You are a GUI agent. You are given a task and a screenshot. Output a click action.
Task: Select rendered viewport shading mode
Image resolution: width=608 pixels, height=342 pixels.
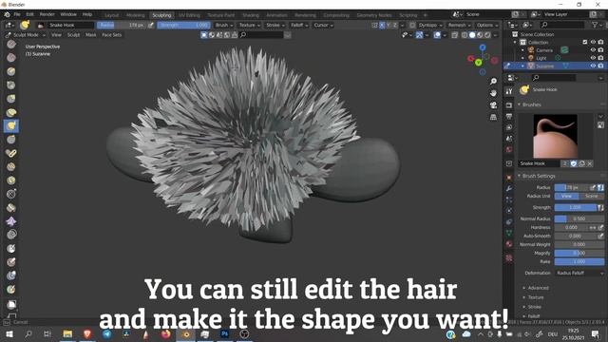487,35
